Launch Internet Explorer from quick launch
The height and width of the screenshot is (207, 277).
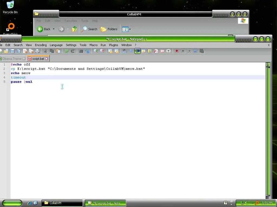click(29, 203)
